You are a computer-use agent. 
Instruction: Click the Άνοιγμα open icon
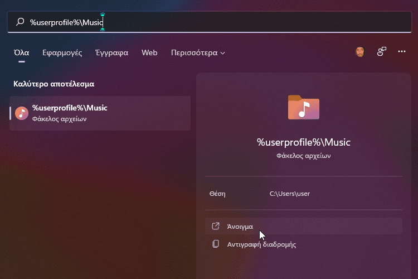215,226
